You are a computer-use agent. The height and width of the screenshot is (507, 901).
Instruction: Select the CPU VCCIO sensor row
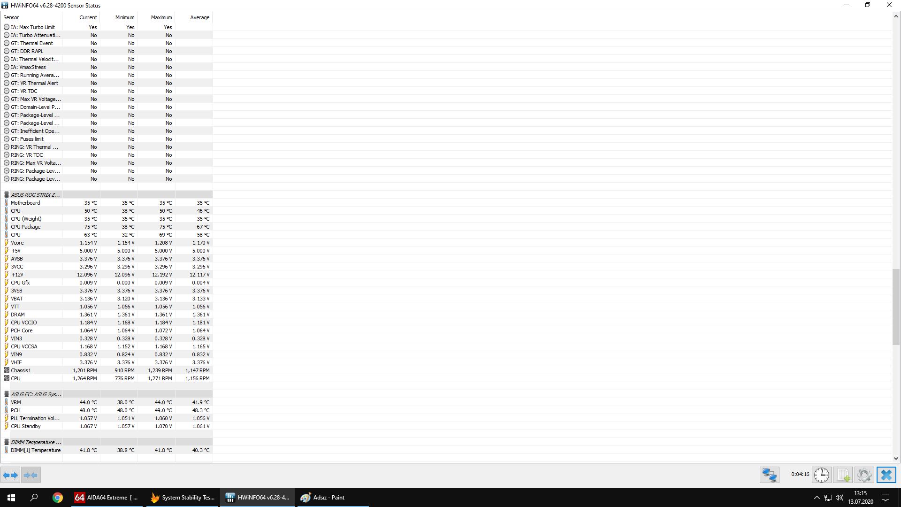[x=107, y=323]
